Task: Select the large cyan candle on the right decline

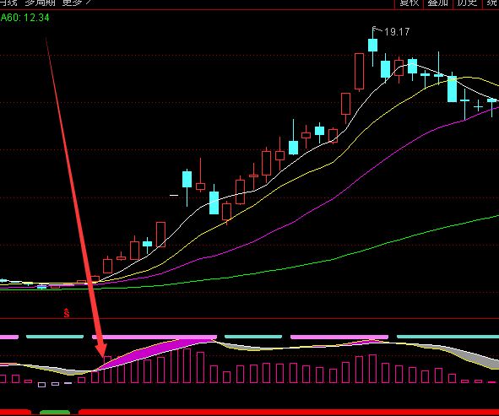Action: point(452,89)
